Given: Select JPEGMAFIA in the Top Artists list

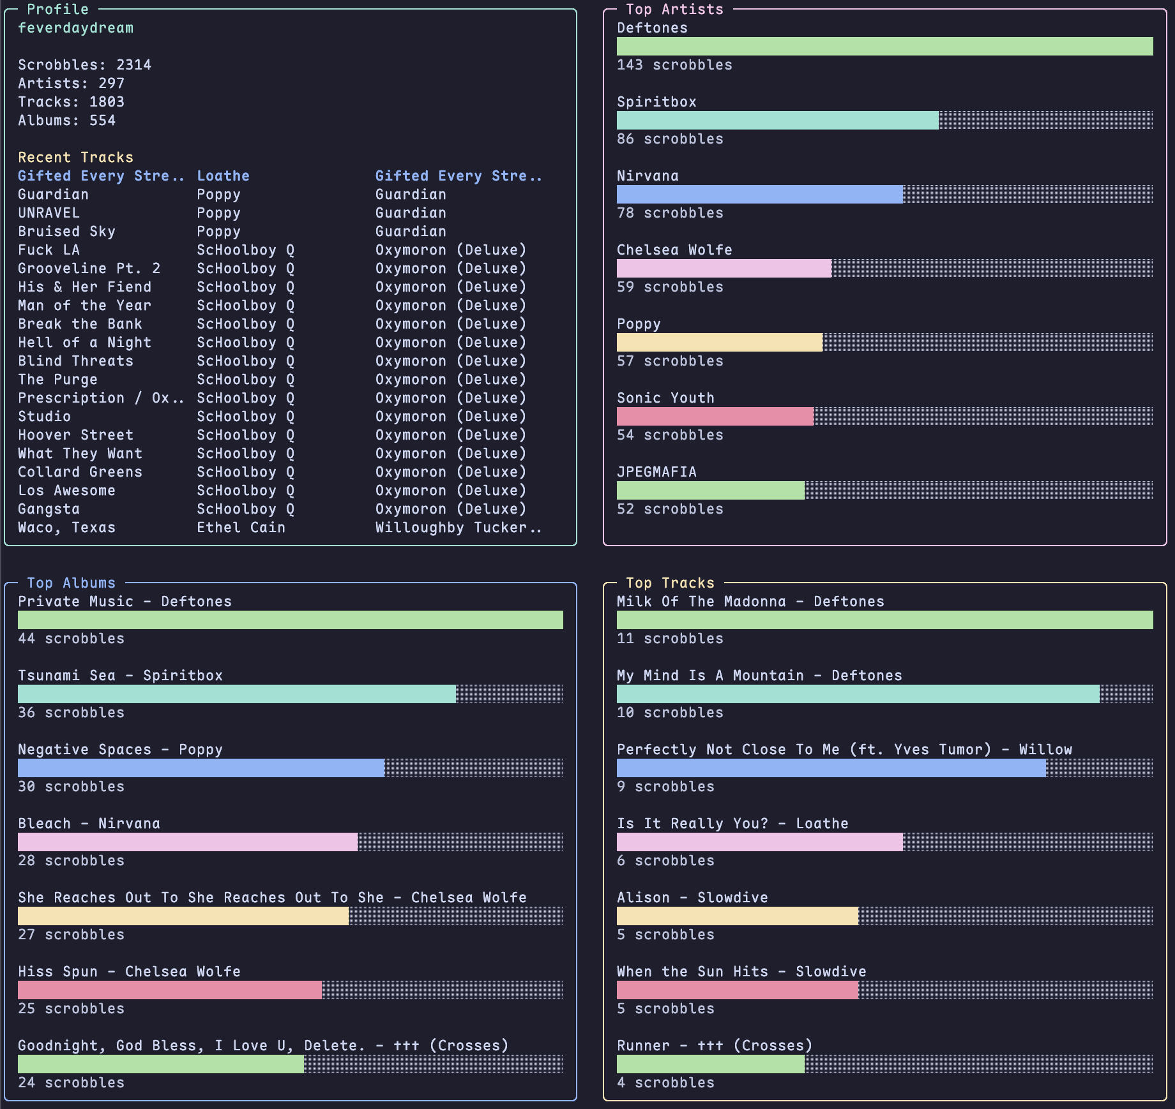Looking at the screenshot, I should point(656,472).
